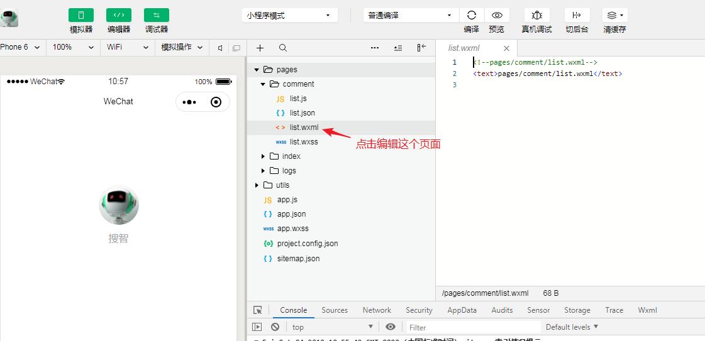This screenshot has width=705, height=341.
Task: Click the 预览 preview eye icon
Action: click(497, 15)
